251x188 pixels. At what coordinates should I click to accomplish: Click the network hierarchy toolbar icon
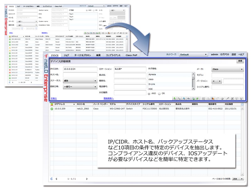click(x=208, y=98)
